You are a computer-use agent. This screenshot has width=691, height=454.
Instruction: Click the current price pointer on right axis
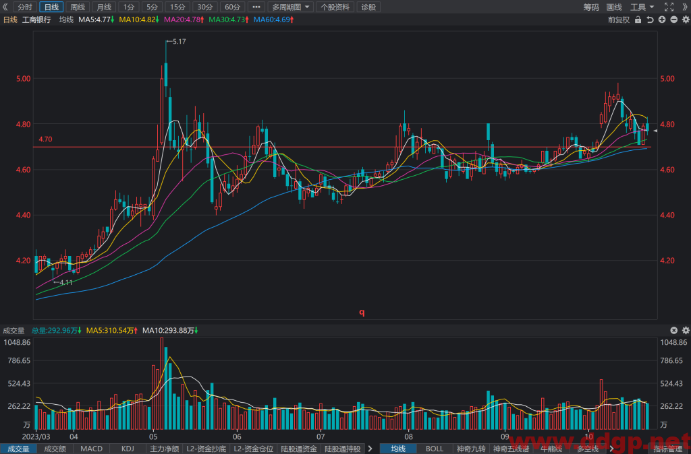(655, 131)
